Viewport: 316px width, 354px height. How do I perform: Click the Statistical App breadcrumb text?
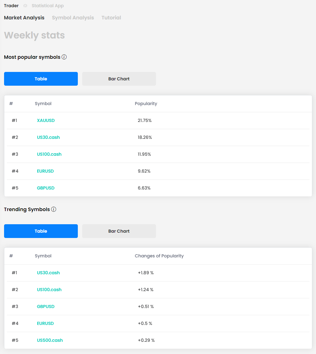[48, 6]
